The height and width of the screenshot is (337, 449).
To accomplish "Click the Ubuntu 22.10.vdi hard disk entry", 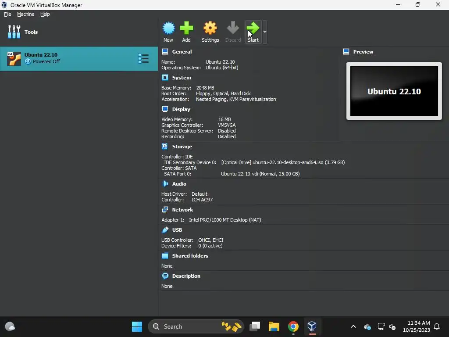I will tap(260, 174).
